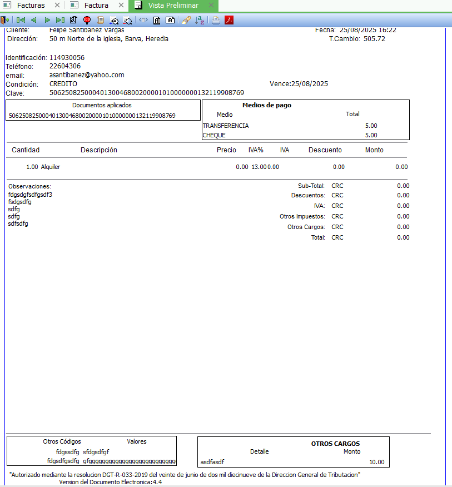452x487 pixels.
Task: Click the 13.00 IVA% value
Action: click(x=259, y=167)
